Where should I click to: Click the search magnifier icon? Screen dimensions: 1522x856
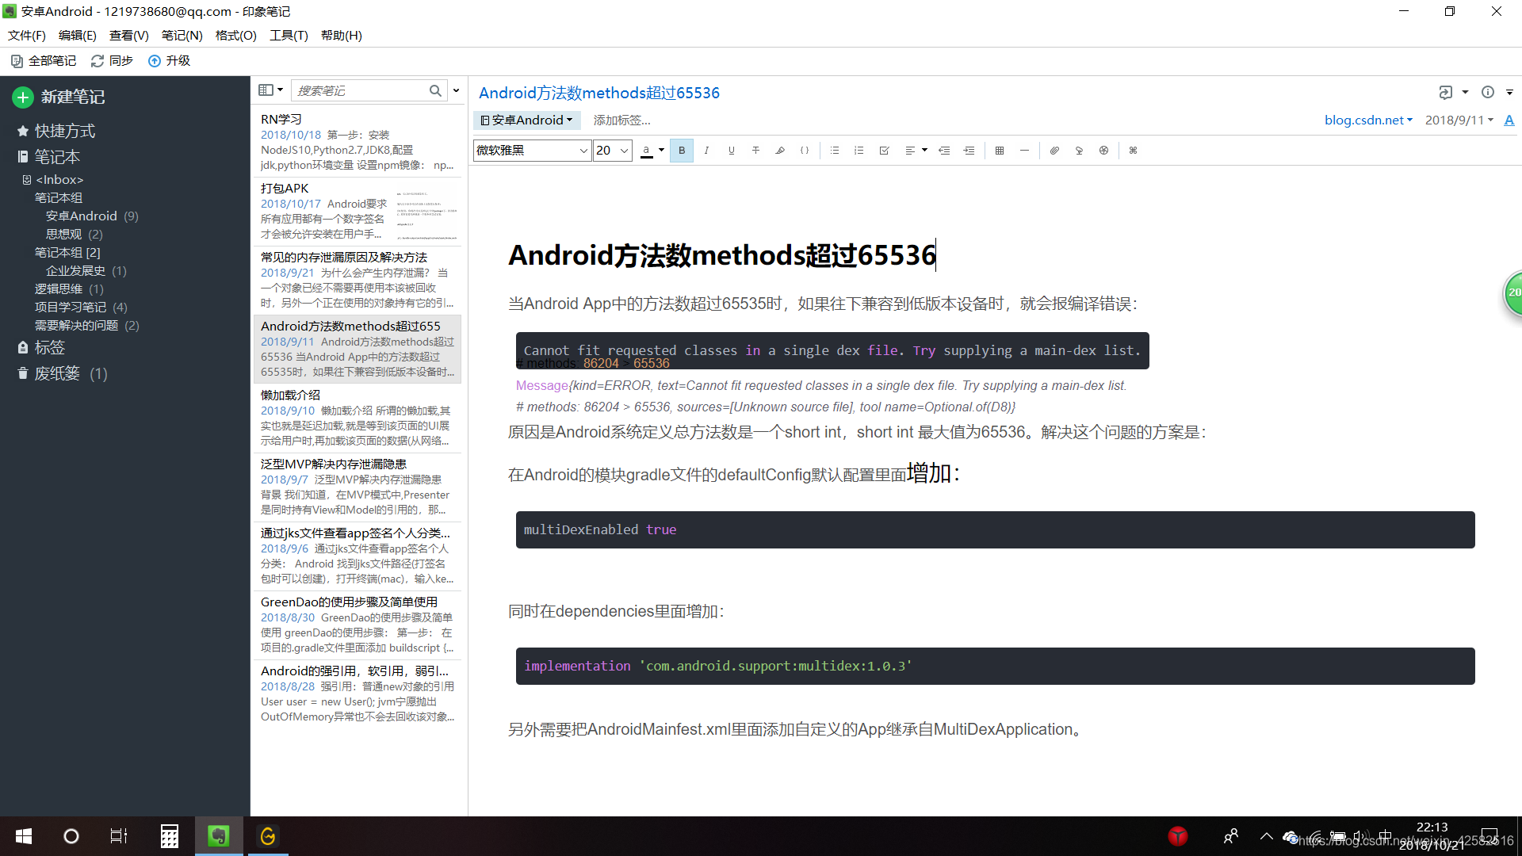coord(435,90)
